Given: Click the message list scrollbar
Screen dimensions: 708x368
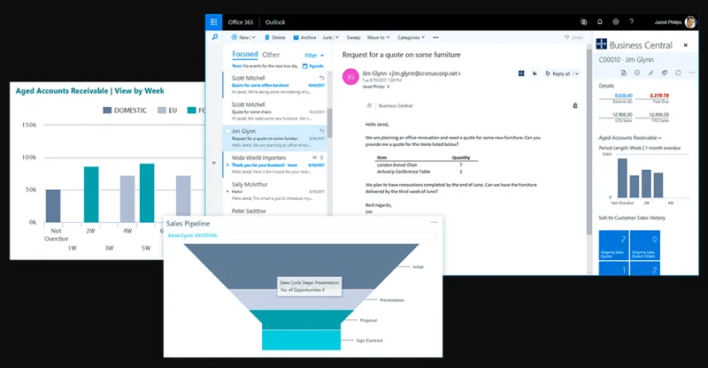Looking at the screenshot, I should (x=329, y=123).
